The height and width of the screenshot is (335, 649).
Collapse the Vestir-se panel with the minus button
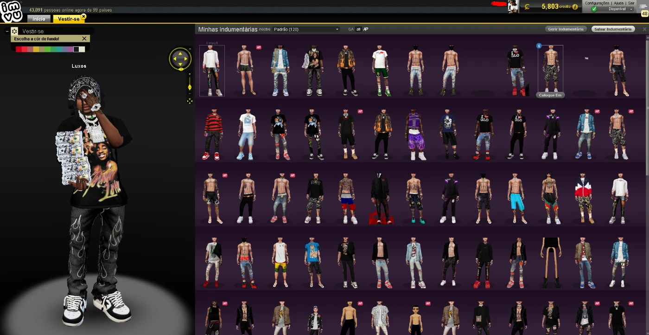tap(7, 31)
